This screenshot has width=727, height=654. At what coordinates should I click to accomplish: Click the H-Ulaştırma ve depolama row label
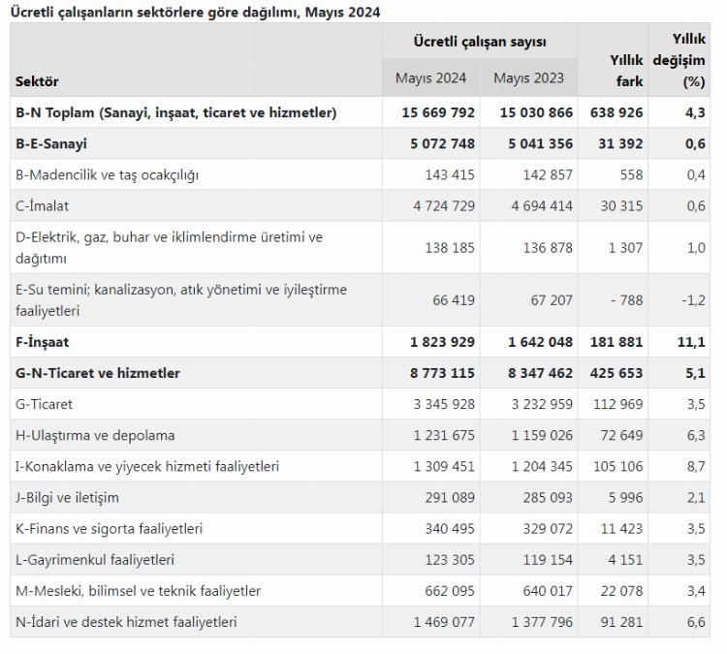click(96, 435)
